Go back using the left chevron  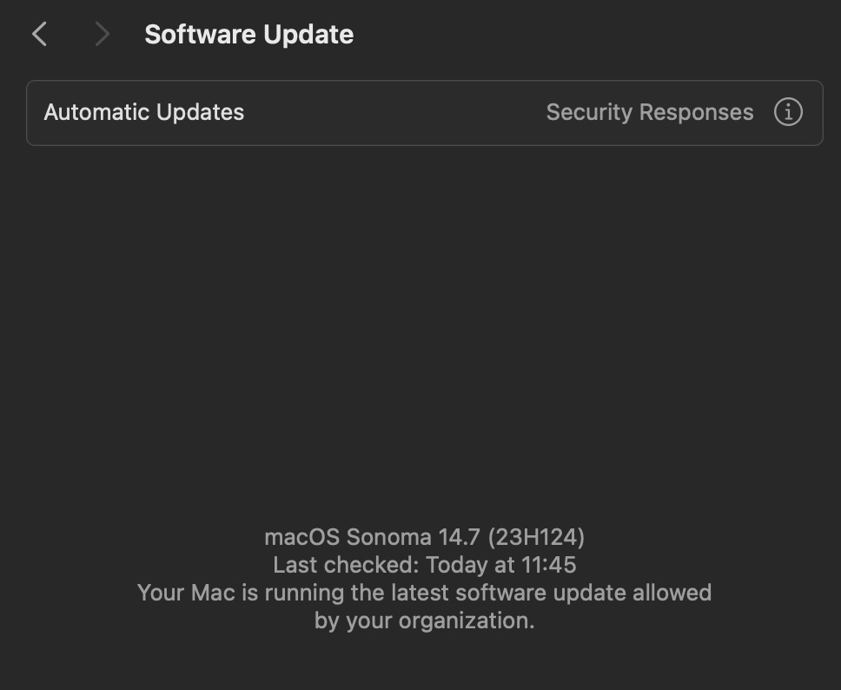[x=39, y=35]
